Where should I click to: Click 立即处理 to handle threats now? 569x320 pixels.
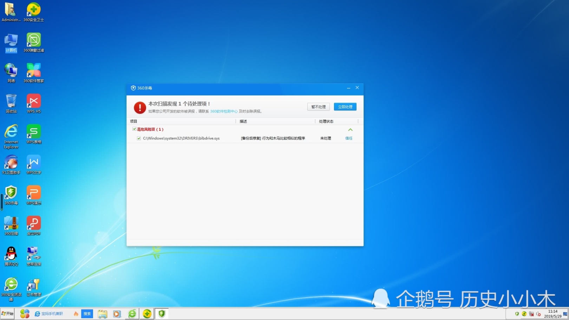click(345, 107)
